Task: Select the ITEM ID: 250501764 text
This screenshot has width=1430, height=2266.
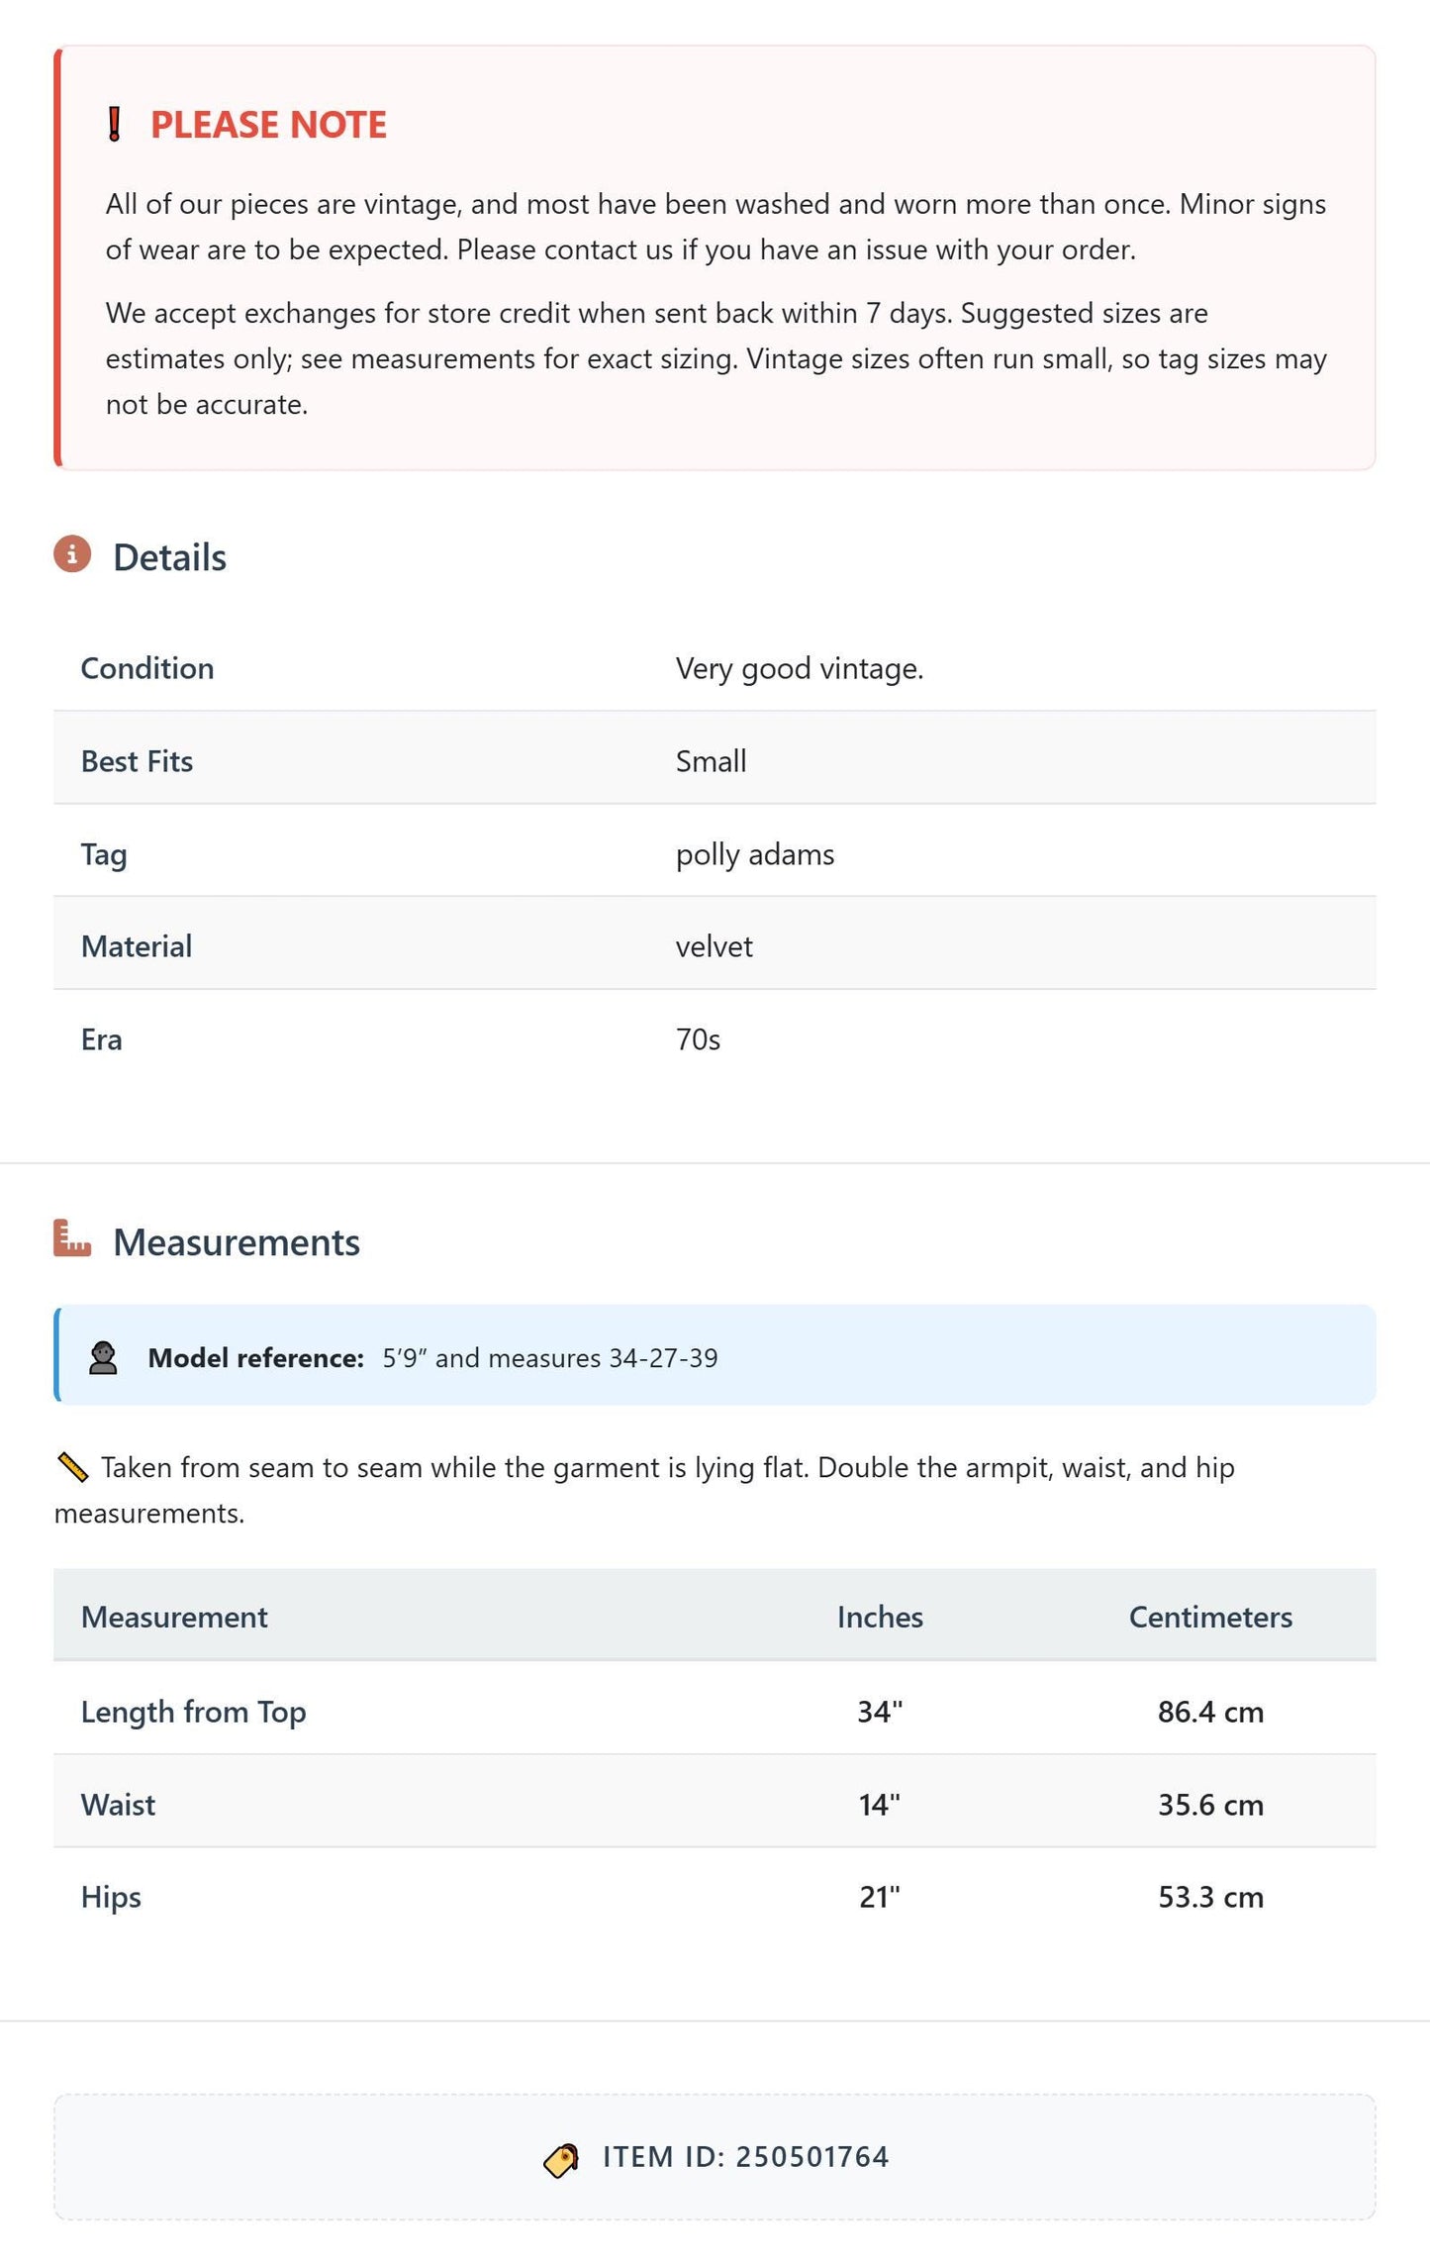Action: pyautogui.click(x=745, y=2157)
